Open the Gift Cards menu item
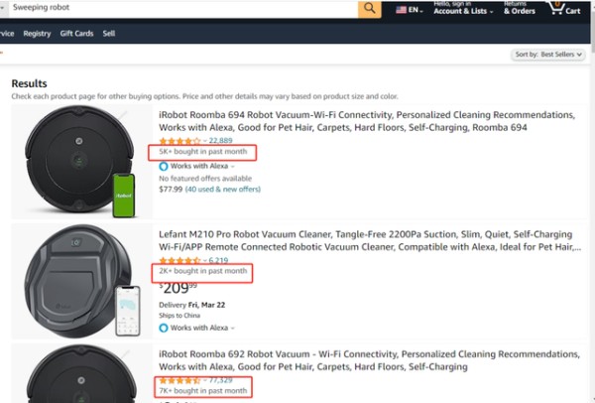The height and width of the screenshot is (403, 595). click(x=76, y=34)
